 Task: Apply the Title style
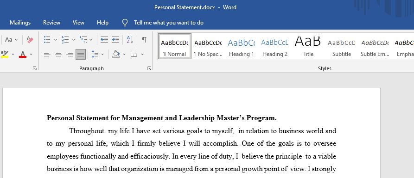[308, 47]
